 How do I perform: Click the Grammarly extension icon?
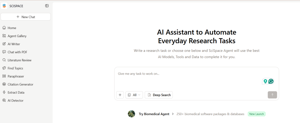[271, 81]
